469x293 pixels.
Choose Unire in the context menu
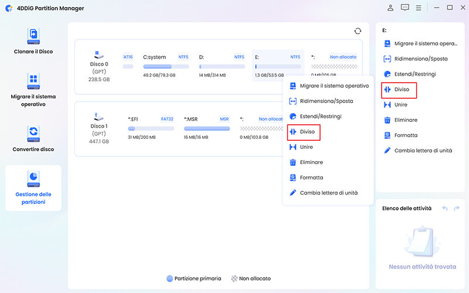tap(306, 147)
